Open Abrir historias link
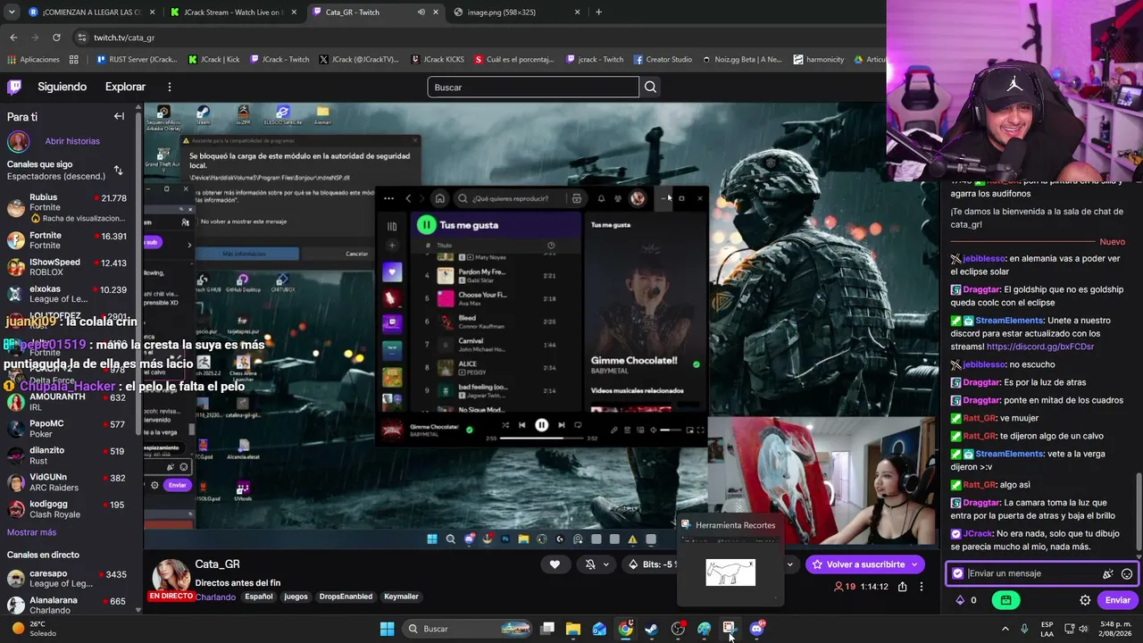The height and width of the screenshot is (643, 1143). 72,141
